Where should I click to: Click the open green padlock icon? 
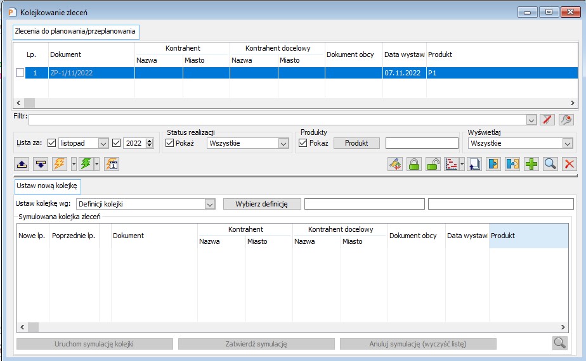[x=433, y=164]
